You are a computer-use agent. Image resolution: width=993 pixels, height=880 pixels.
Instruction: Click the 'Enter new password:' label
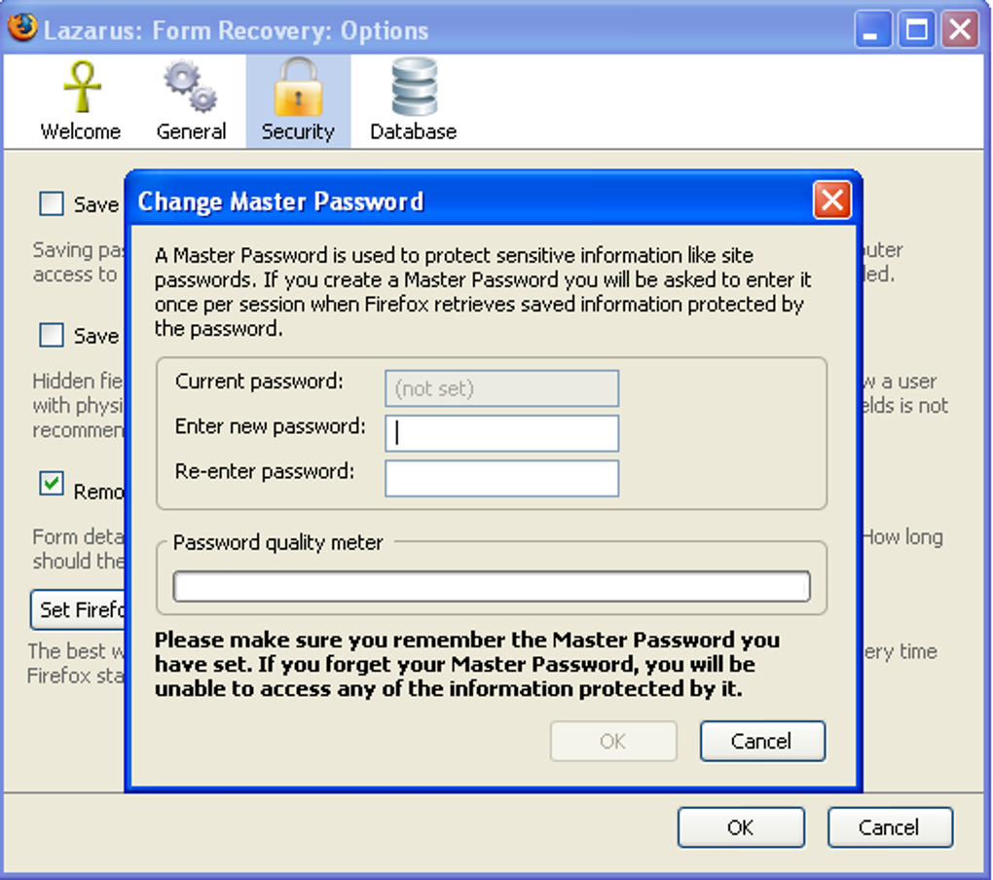pyautogui.click(x=271, y=426)
